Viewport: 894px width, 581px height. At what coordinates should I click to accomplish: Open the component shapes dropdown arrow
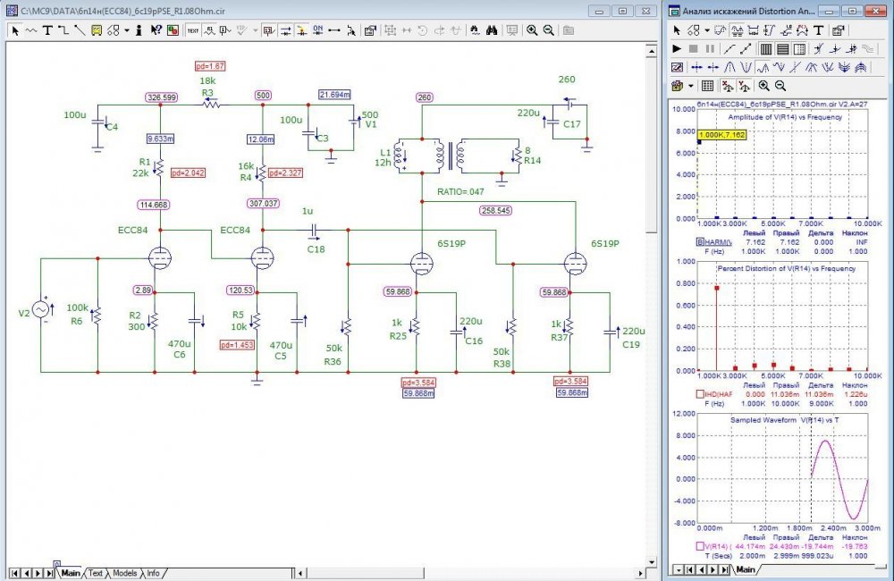(126, 29)
